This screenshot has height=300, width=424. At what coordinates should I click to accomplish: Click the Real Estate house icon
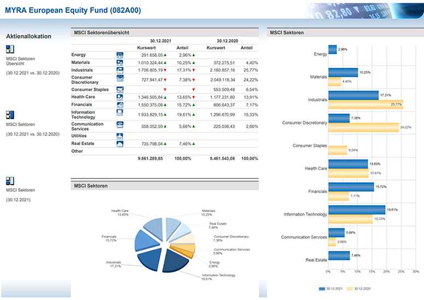pyautogui.click(x=120, y=144)
